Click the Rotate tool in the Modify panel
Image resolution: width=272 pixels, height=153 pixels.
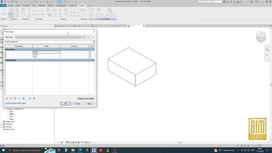[x=60, y=15]
